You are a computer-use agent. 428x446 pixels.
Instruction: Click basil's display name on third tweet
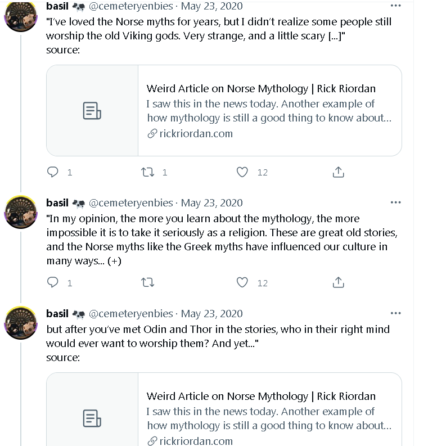57,314
